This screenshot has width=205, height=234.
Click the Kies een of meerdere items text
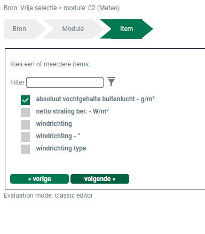50,64
